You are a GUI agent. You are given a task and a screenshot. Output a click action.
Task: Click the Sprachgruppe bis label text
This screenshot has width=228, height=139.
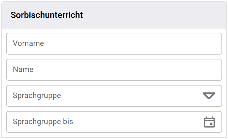(x=43, y=122)
